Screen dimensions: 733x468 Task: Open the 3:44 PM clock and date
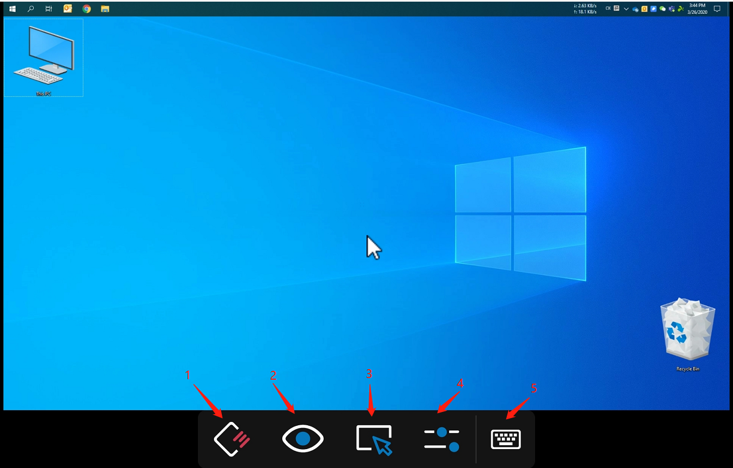pyautogui.click(x=697, y=9)
